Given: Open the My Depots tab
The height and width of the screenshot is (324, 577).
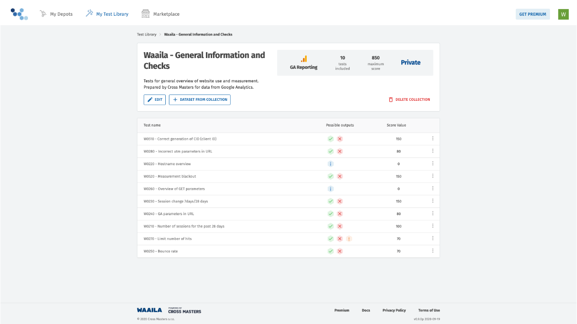Looking at the screenshot, I should [x=56, y=14].
